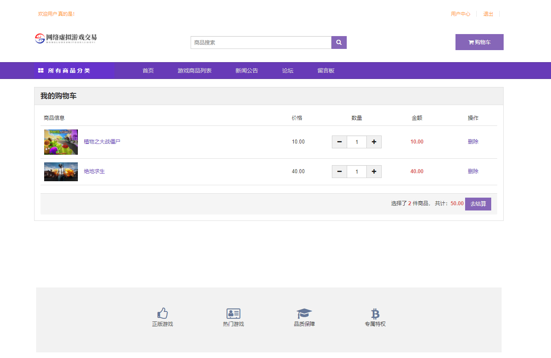Increase quantity of 植物之大战僵尸 with plus
The image size is (551, 358).
[x=374, y=142]
